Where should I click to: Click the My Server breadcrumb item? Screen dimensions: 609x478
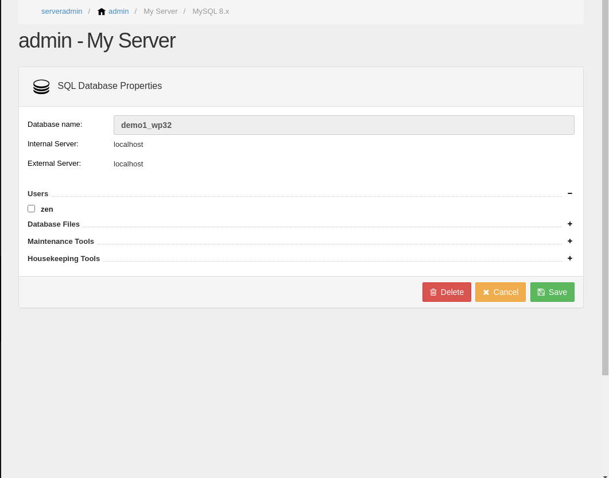pos(160,11)
